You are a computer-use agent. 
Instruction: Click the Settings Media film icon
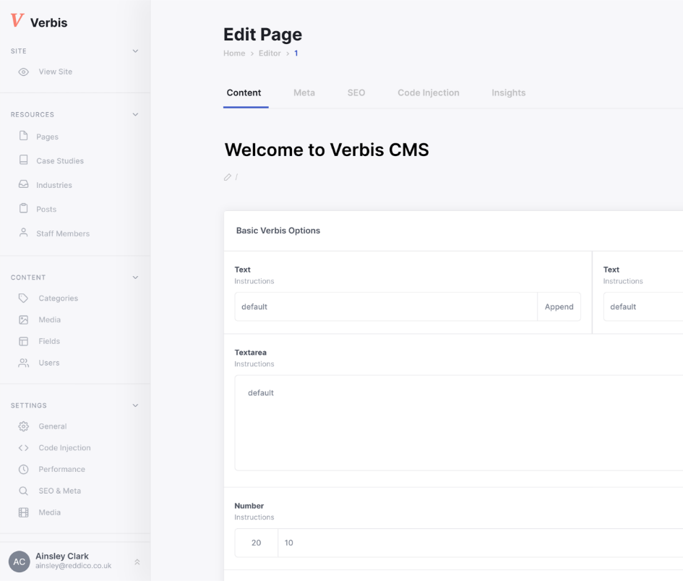(24, 512)
